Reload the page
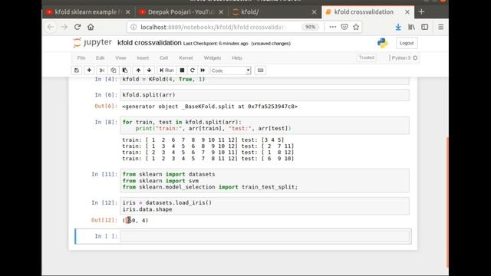 click(77, 28)
